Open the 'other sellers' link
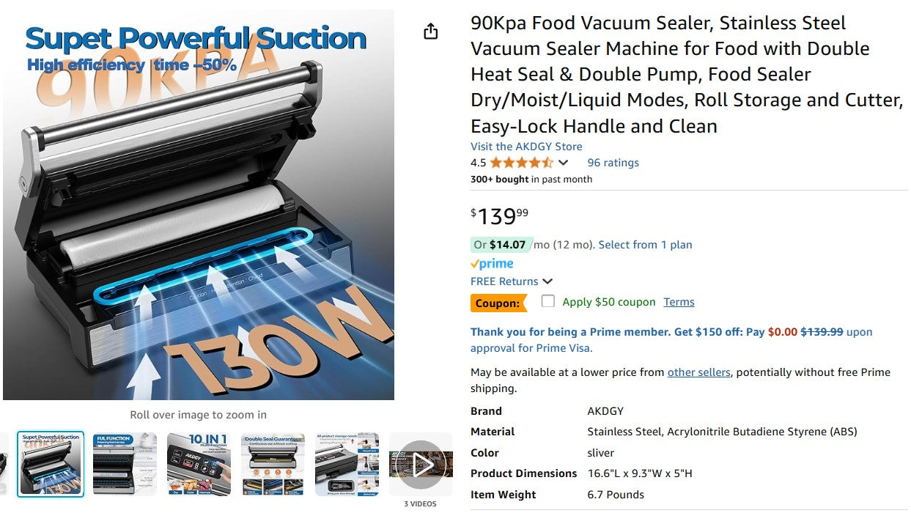 click(x=698, y=372)
